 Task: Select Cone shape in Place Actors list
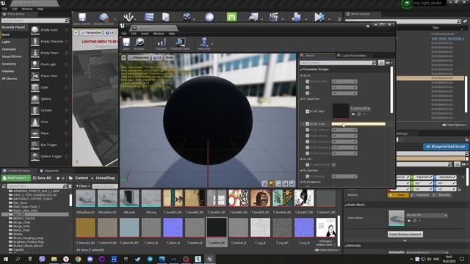49,122
